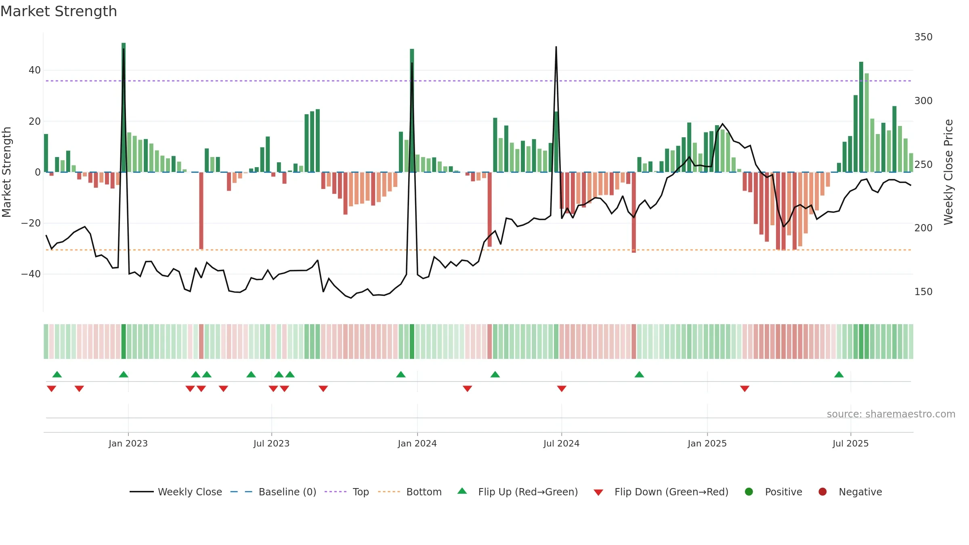Toggle the Baseline (0) legend entry
This screenshot has height=545, width=969.
point(273,492)
